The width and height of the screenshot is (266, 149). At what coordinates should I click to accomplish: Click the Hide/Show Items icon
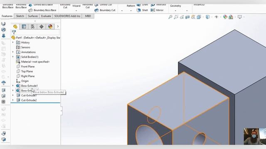216,17
